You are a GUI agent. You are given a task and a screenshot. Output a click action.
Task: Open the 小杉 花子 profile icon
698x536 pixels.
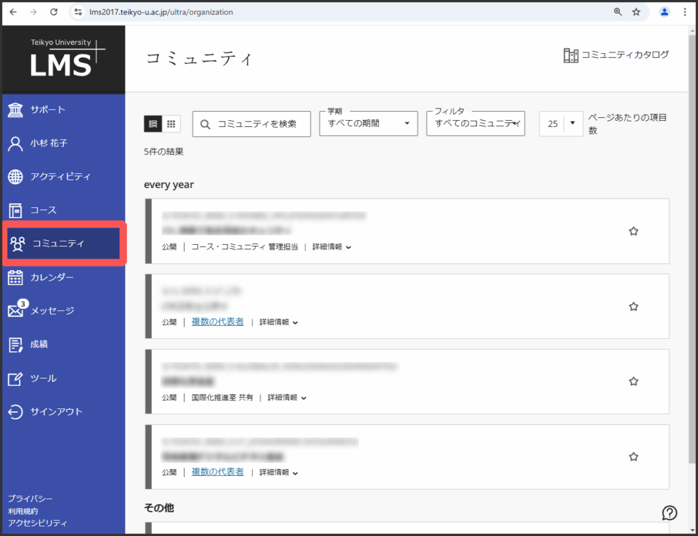pyautogui.click(x=16, y=143)
